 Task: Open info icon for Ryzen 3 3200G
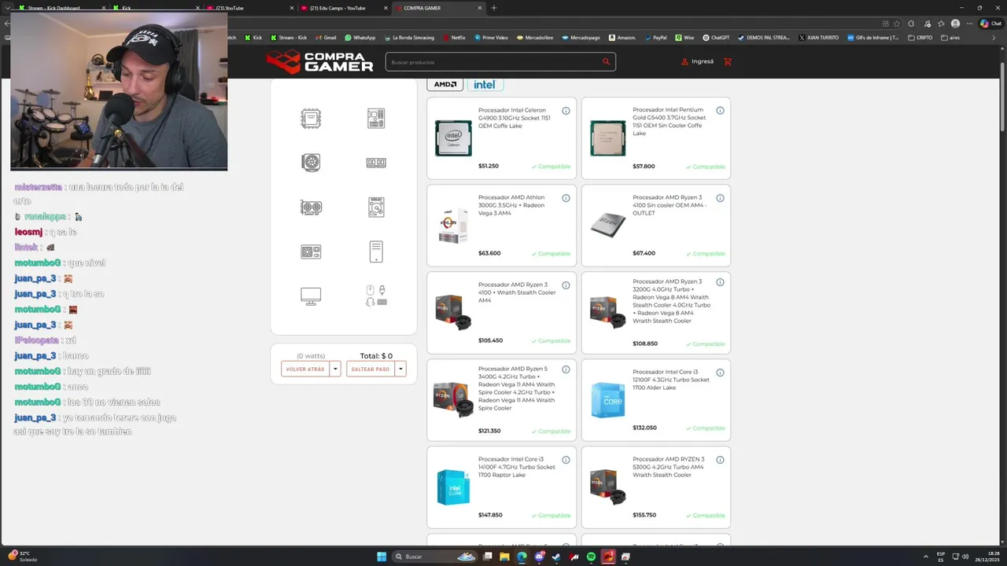(x=720, y=281)
